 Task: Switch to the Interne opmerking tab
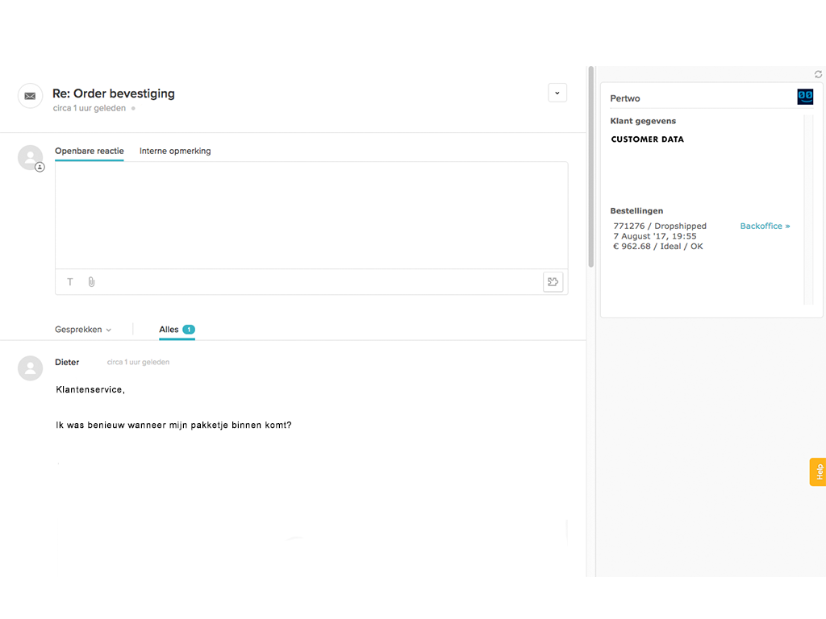tap(175, 151)
